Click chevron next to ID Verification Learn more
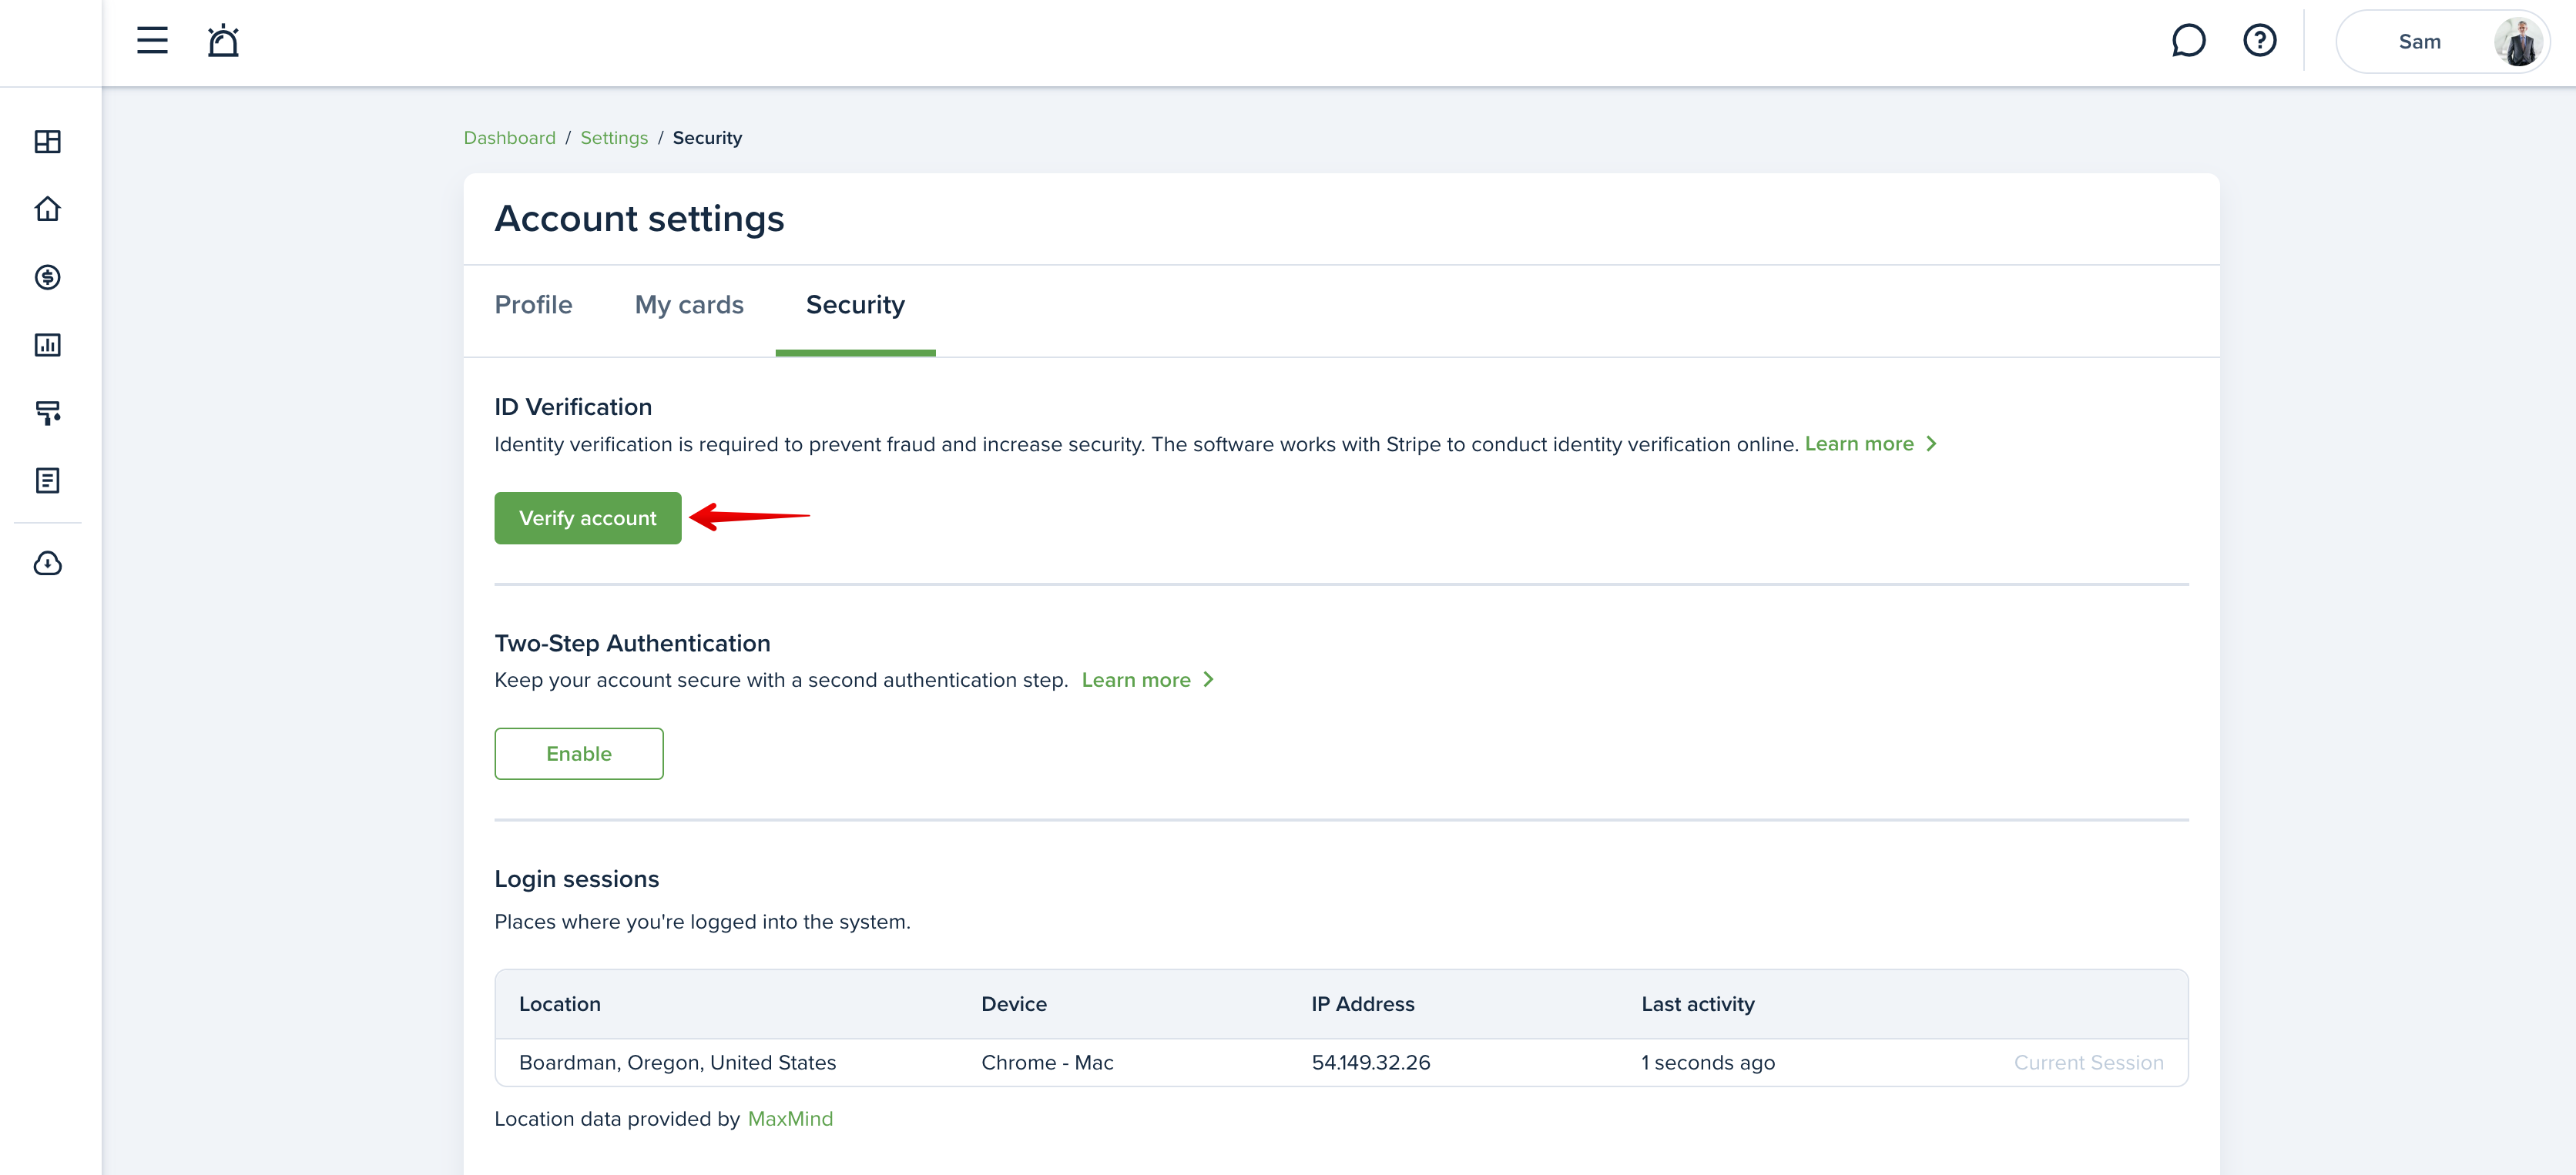Viewport: 2576px width, 1175px height. 1931,444
